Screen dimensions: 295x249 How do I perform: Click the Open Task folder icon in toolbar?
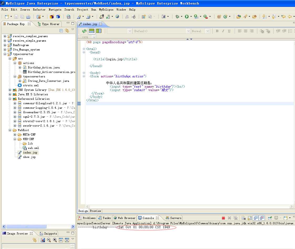(254, 17)
